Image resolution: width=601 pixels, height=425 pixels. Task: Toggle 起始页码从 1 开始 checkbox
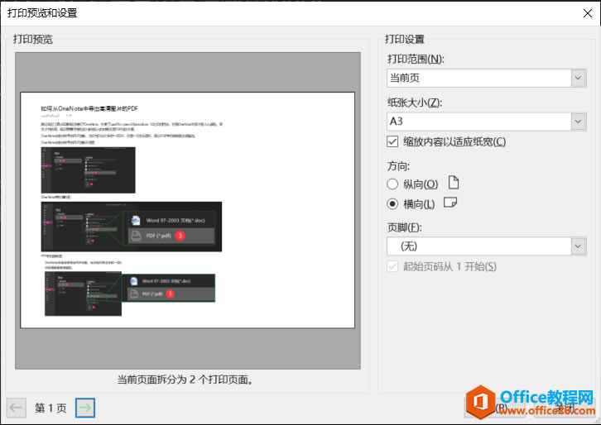(x=392, y=266)
